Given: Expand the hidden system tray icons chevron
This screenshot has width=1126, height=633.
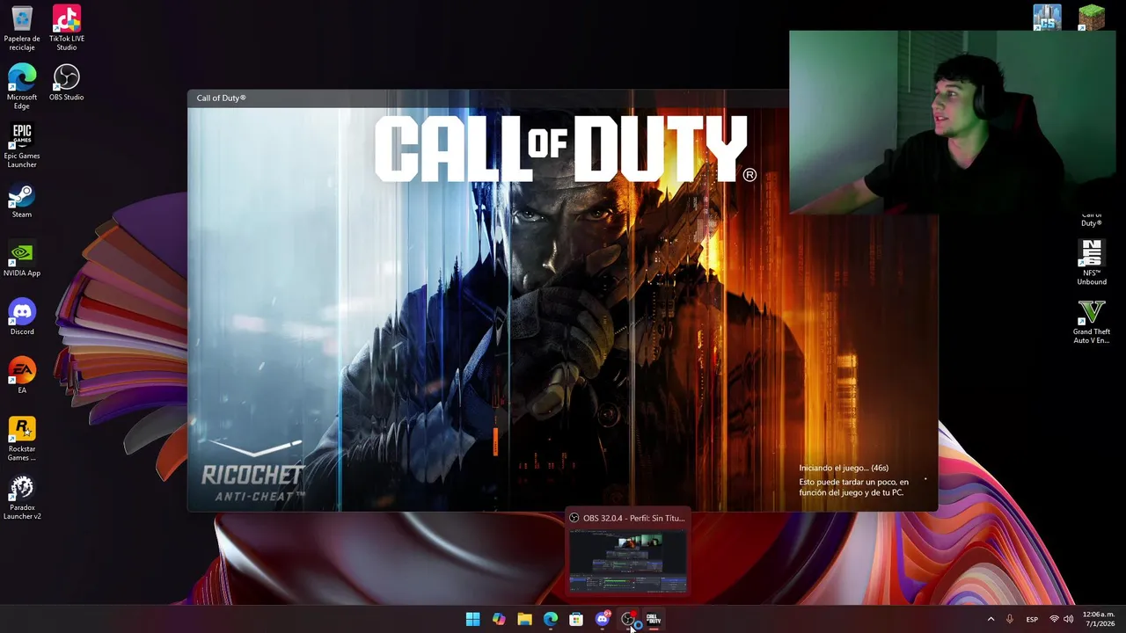Looking at the screenshot, I should point(991,619).
